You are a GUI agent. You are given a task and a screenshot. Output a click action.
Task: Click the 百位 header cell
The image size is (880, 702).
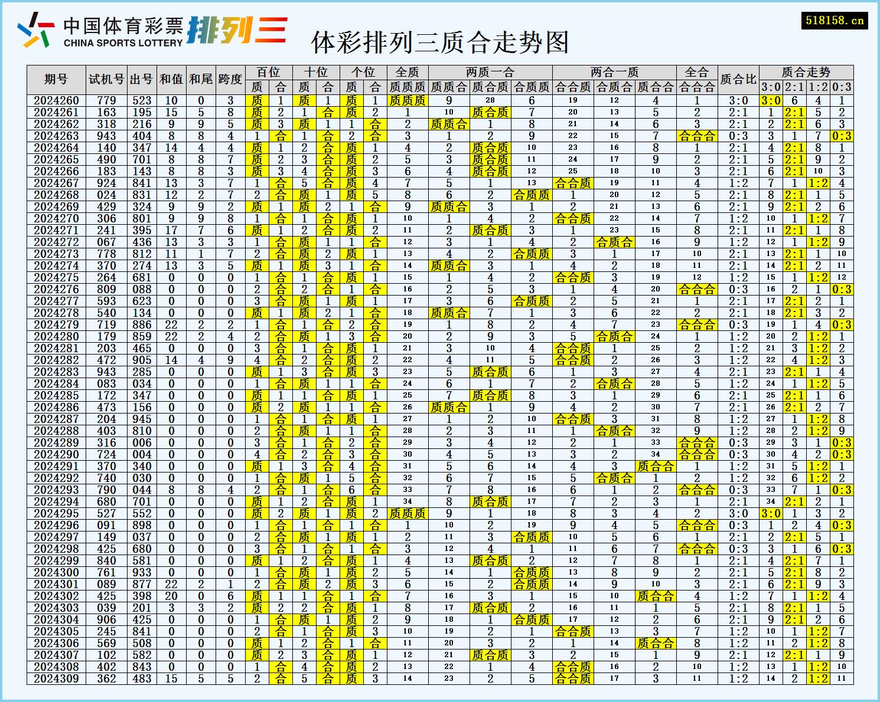(x=269, y=72)
